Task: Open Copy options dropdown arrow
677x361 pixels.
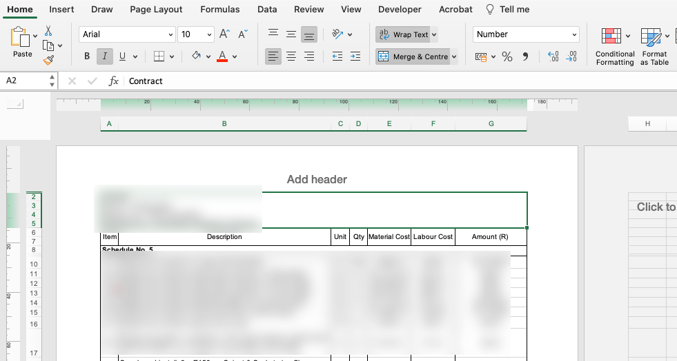Action: pos(60,45)
